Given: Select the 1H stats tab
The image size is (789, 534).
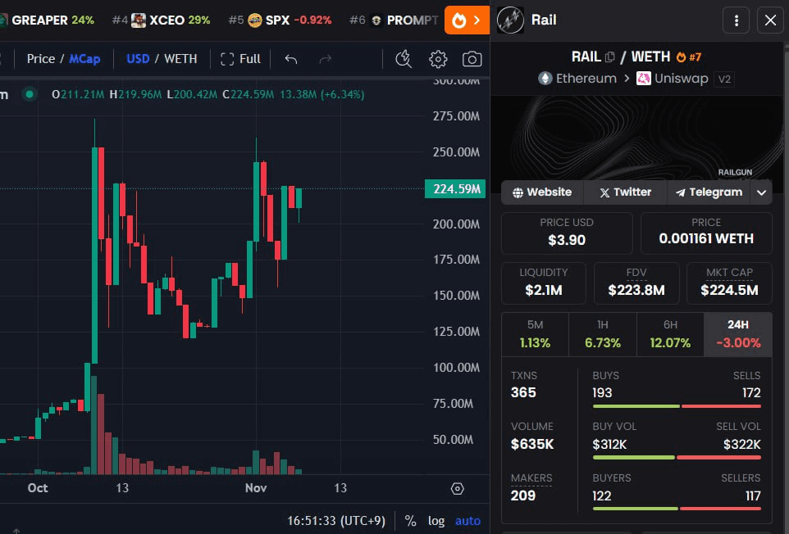Looking at the screenshot, I should point(602,334).
